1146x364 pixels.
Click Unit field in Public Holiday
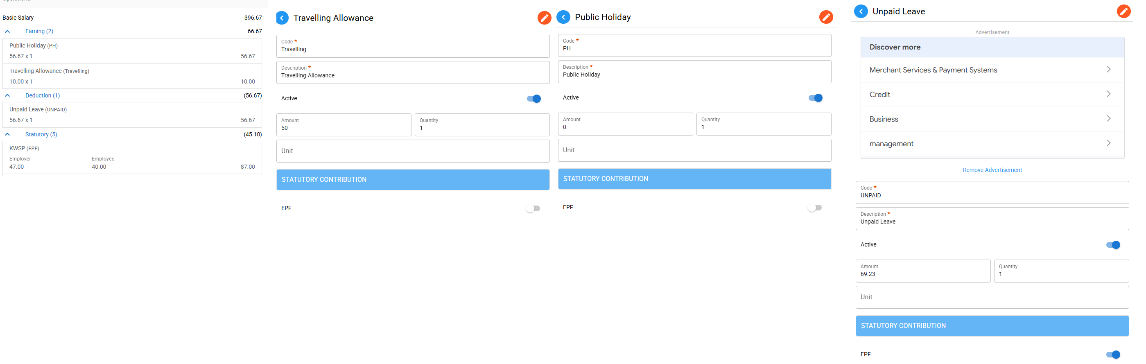pos(694,150)
